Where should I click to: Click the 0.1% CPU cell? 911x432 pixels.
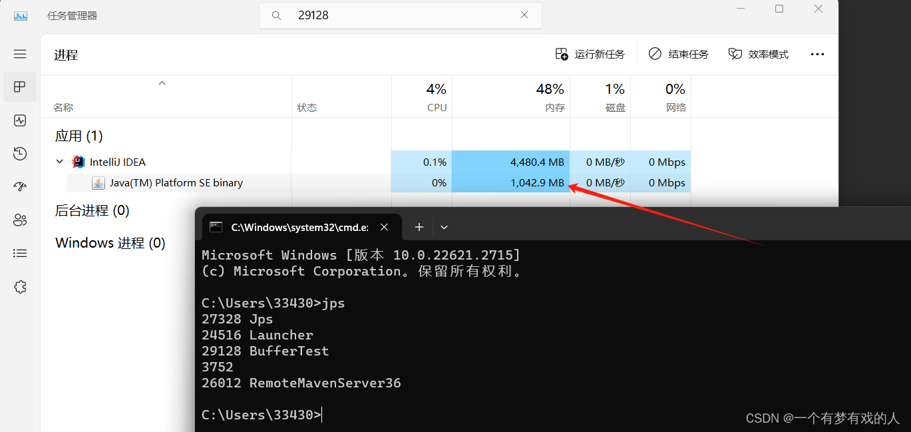coord(422,162)
